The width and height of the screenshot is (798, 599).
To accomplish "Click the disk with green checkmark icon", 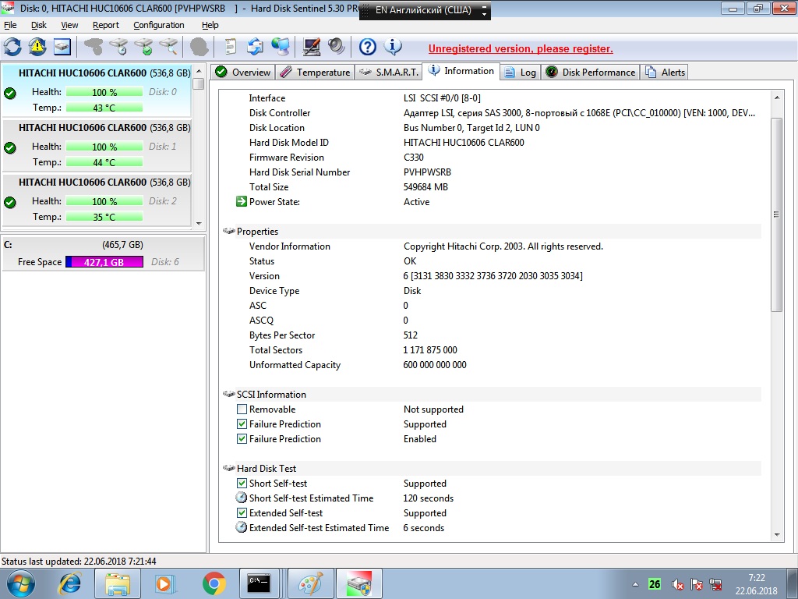I will click(143, 47).
